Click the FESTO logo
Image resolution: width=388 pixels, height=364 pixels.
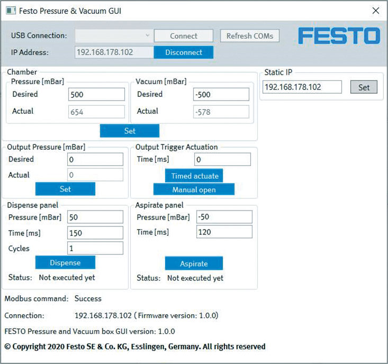coord(339,37)
